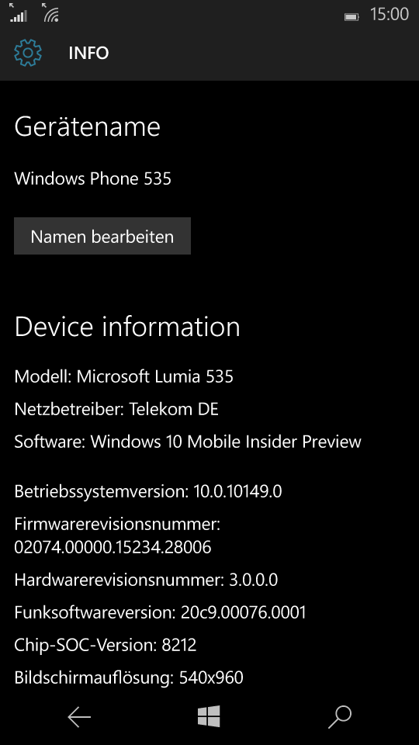Tap the Bildschirmauflösung: 540x960 entry

(129, 677)
